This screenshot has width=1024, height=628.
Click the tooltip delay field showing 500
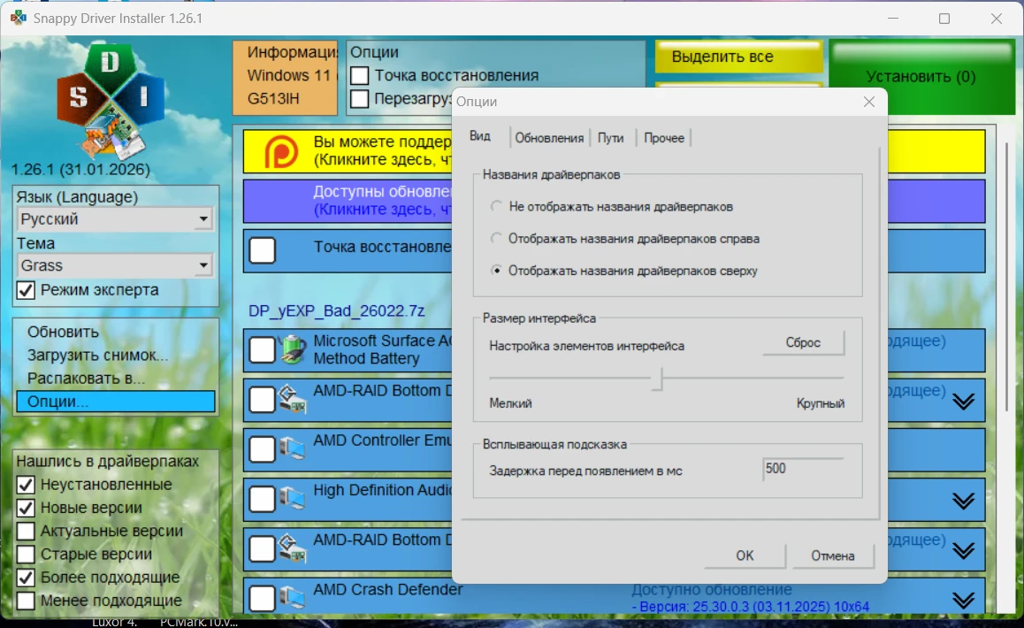tap(802, 470)
